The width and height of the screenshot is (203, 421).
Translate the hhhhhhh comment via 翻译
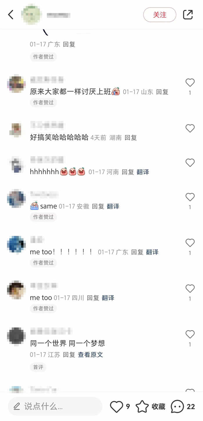coord(143,172)
